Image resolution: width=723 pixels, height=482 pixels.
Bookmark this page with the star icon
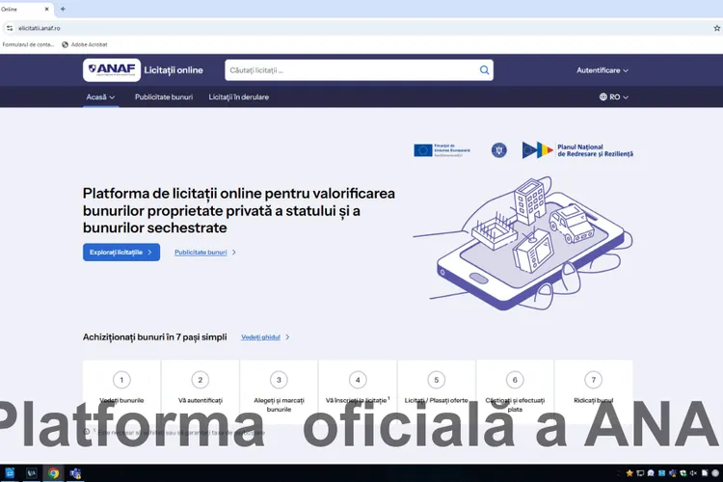[x=717, y=28]
